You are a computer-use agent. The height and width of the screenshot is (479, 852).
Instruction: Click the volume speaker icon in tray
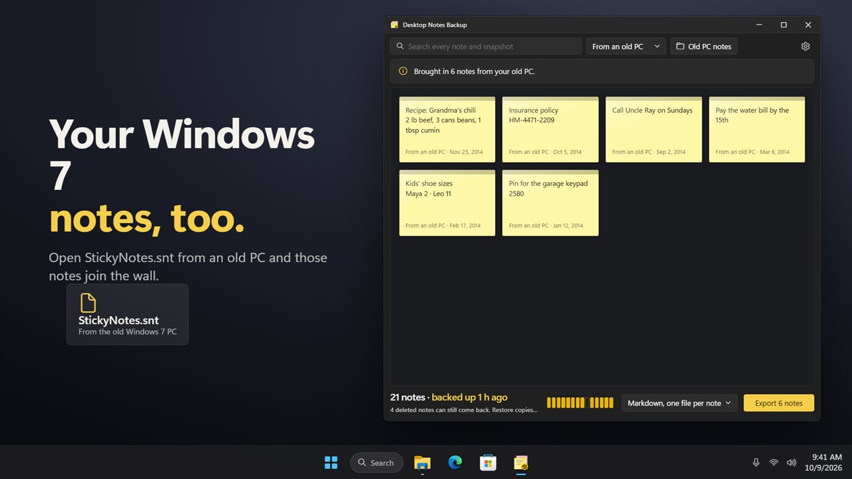coord(791,462)
